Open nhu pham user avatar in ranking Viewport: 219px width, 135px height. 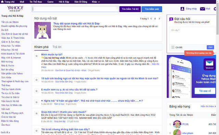(177, 132)
